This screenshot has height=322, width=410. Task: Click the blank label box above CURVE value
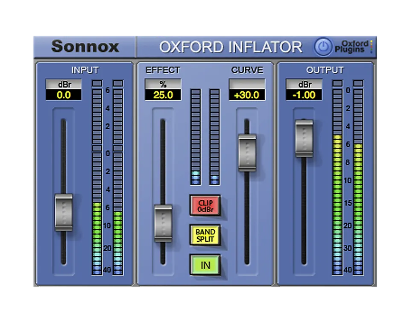247,85
